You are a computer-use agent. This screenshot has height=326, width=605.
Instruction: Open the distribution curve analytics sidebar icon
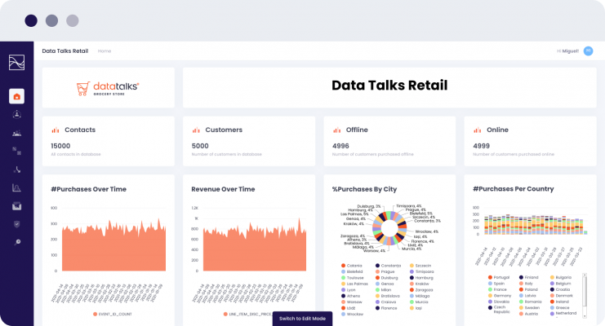click(16, 187)
